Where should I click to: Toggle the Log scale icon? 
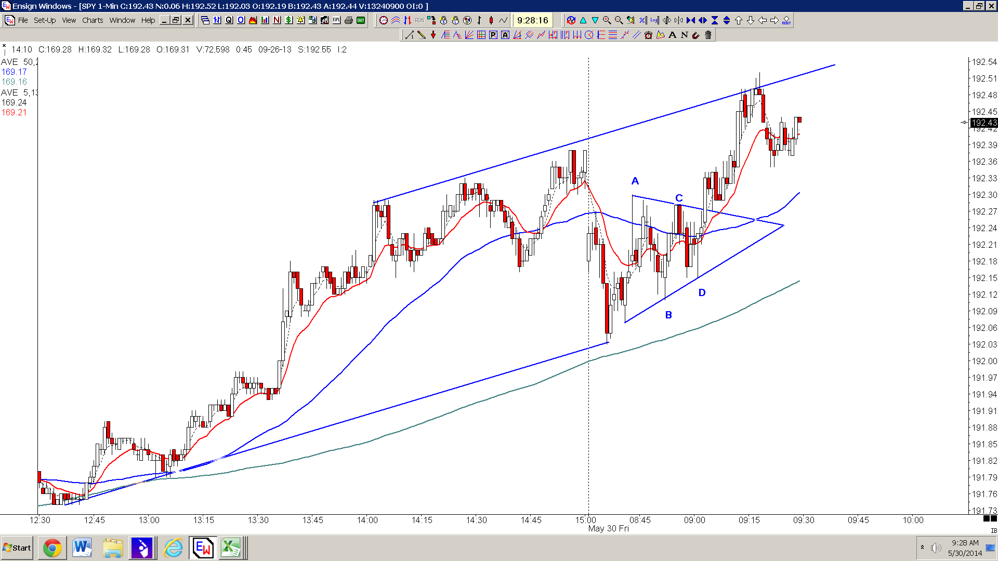pos(654,20)
